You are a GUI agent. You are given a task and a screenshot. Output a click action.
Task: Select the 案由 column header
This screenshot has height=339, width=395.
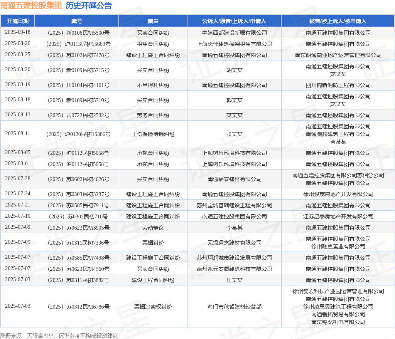pos(153,21)
